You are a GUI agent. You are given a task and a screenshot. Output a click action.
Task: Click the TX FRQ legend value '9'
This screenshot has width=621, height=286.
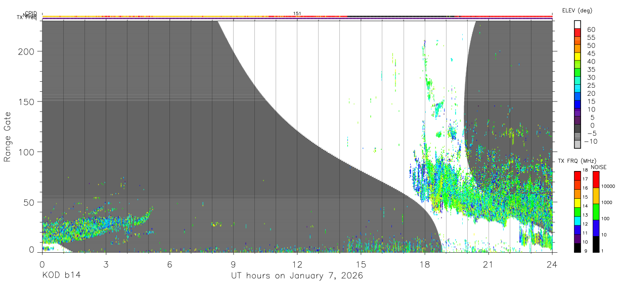[x=586, y=251]
